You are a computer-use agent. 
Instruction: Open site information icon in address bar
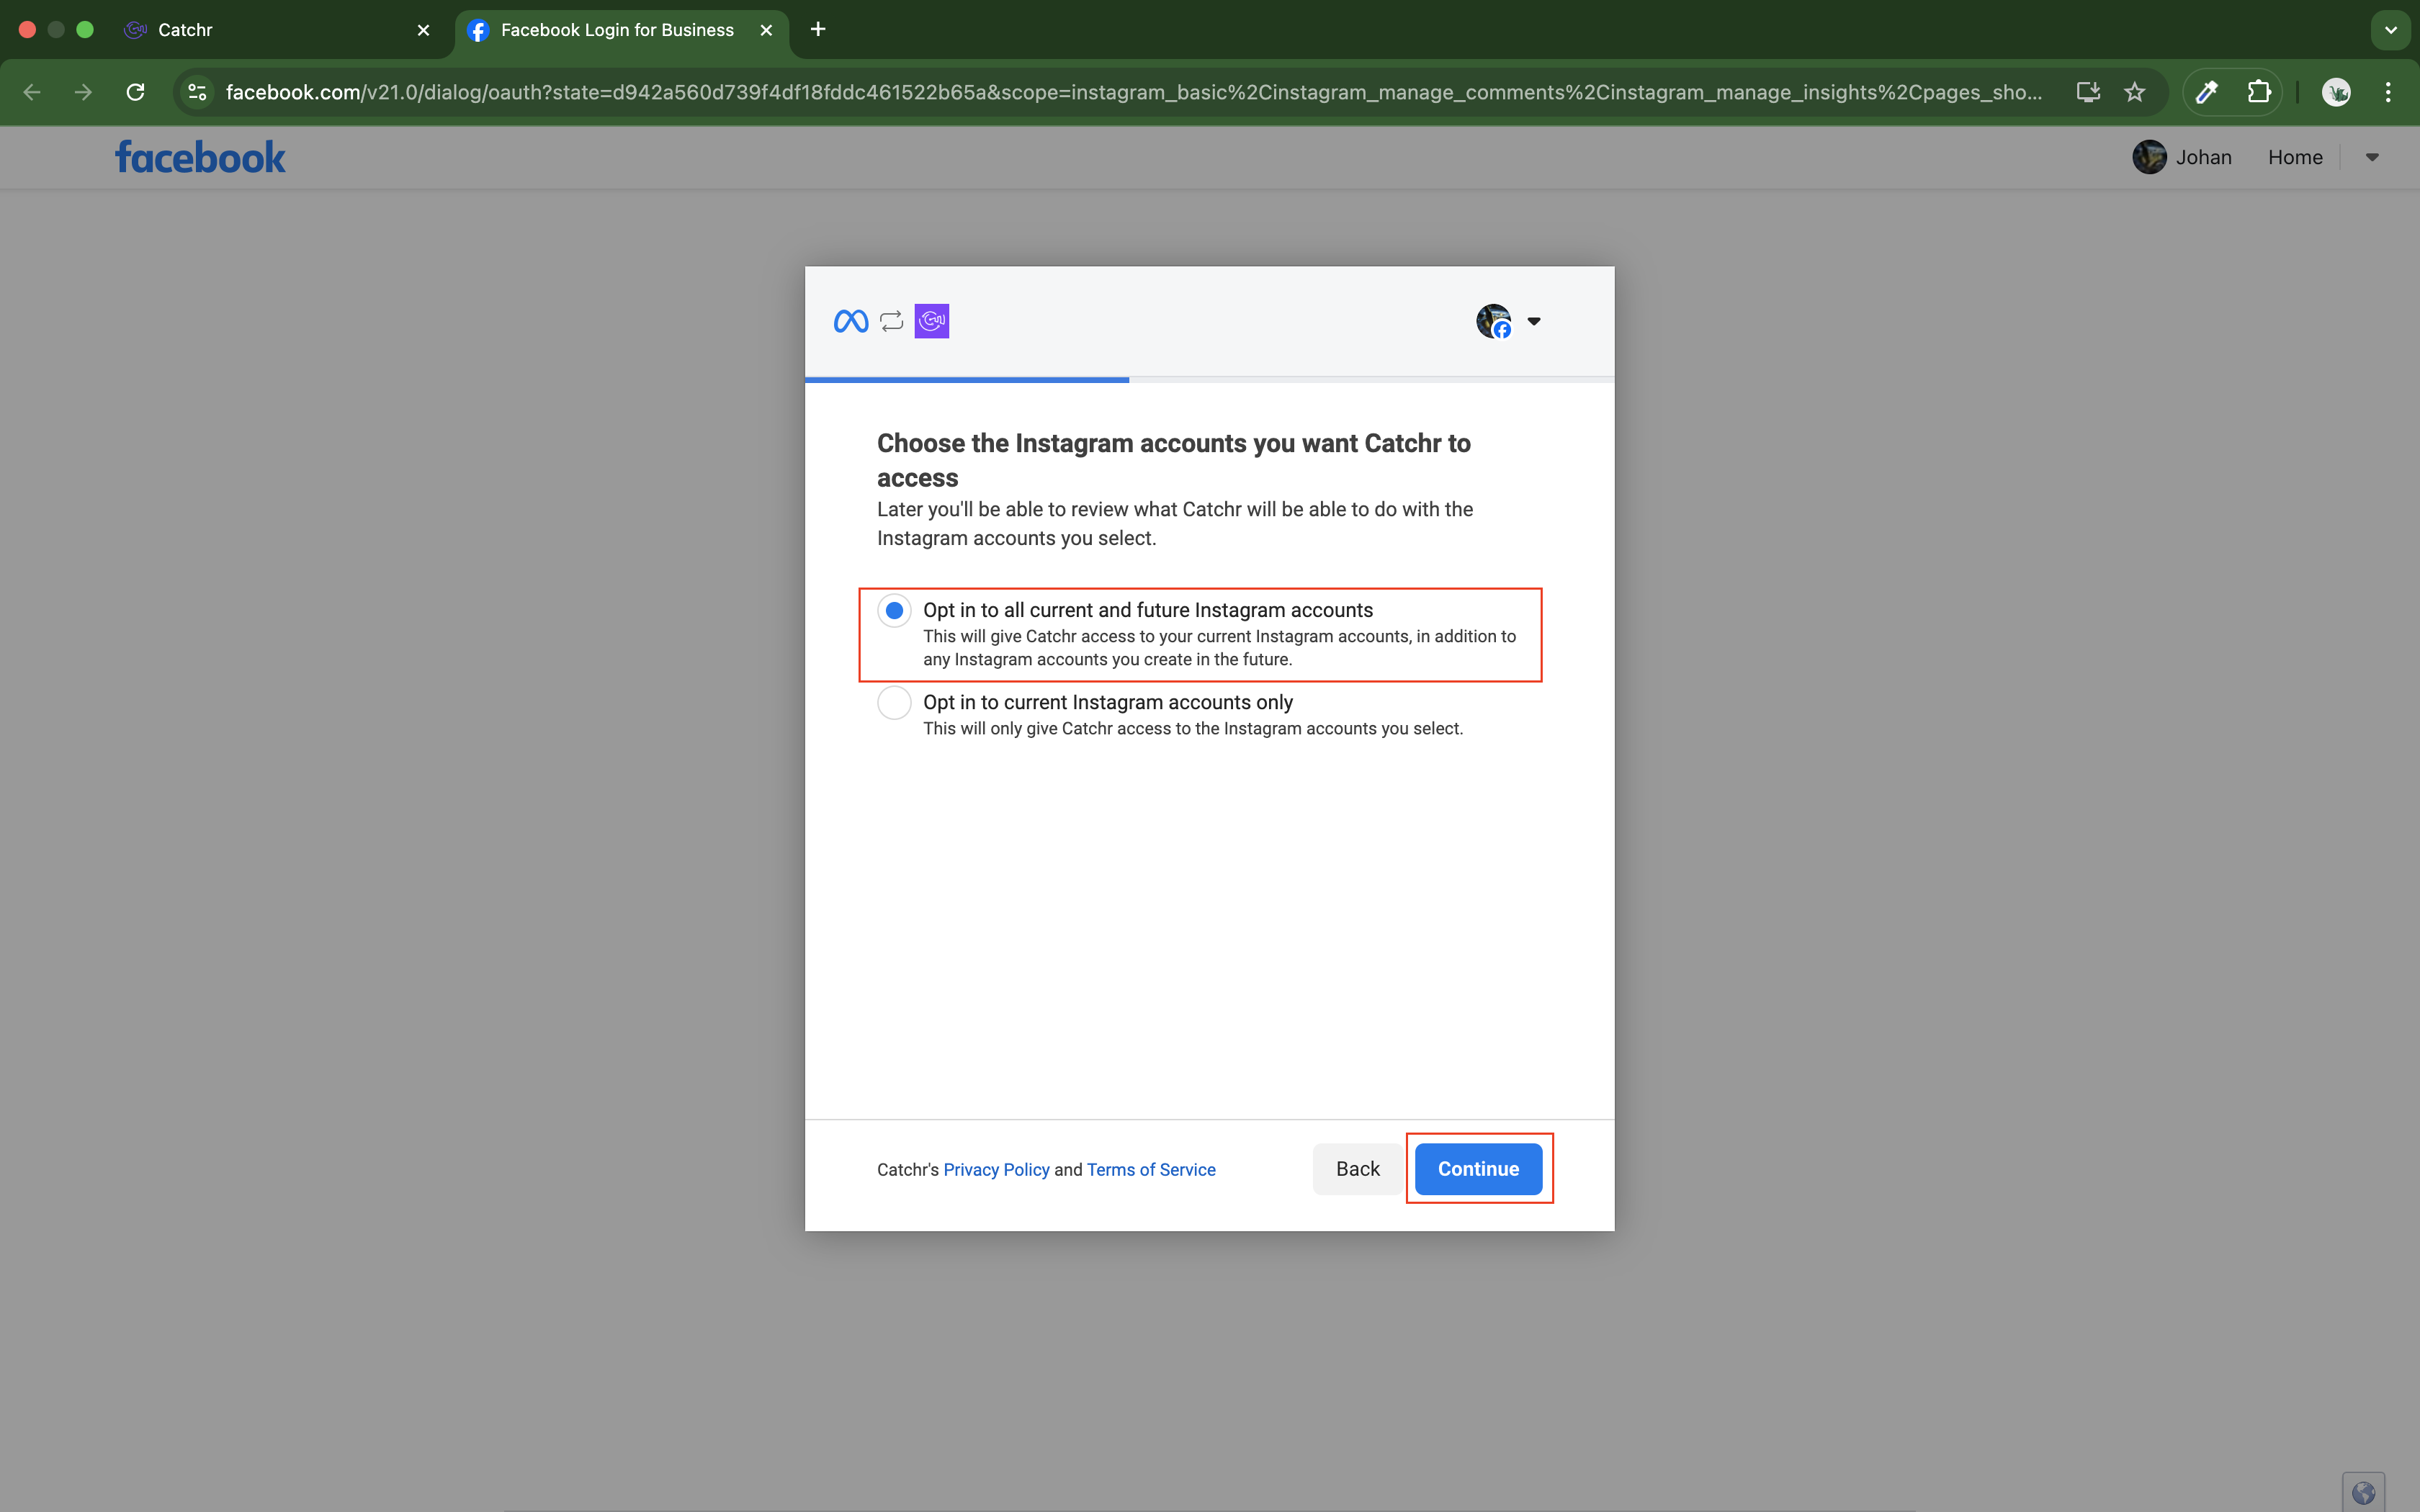[198, 92]
